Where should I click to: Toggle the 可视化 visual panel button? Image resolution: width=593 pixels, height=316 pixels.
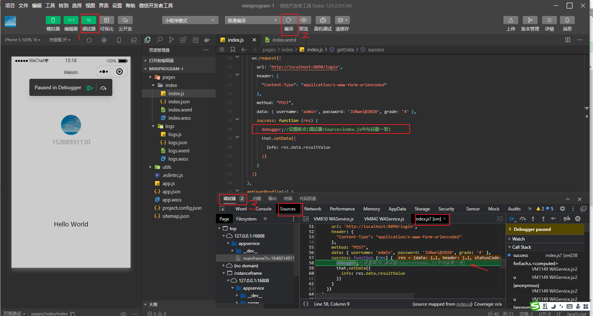point(107,20)
